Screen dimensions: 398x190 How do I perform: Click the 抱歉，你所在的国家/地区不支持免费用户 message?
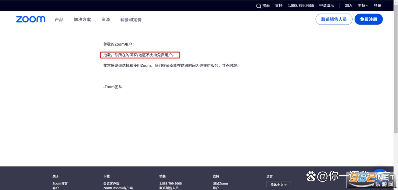pos(139,55)
